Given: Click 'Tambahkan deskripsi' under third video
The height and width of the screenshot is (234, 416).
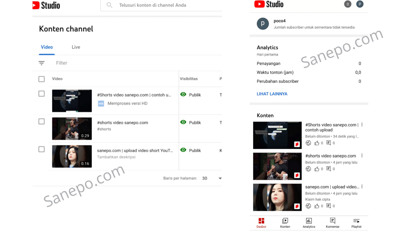Looking at the screenshot, I should [x=116, y=157].
